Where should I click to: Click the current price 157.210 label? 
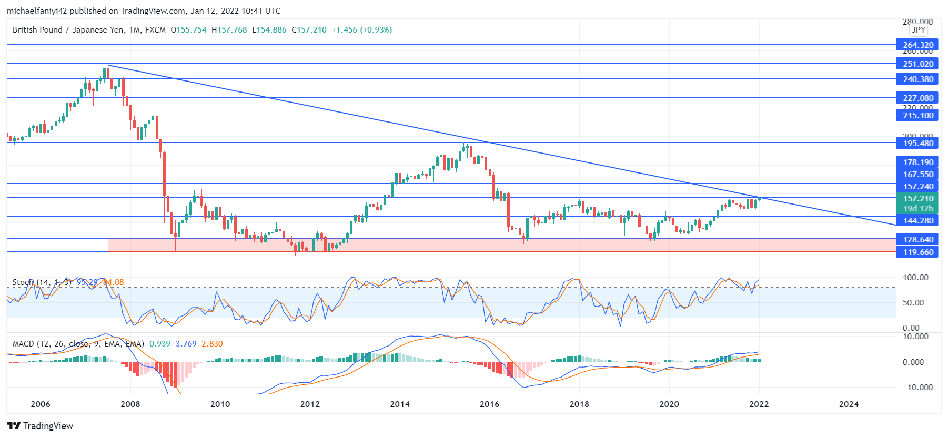(917, 199)
